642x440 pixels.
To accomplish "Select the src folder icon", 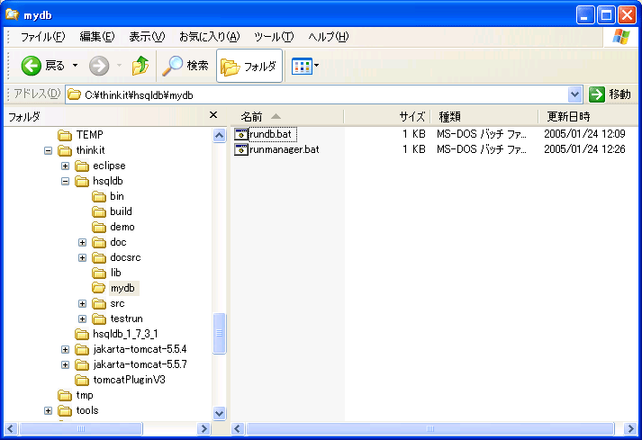I will 99,304.
